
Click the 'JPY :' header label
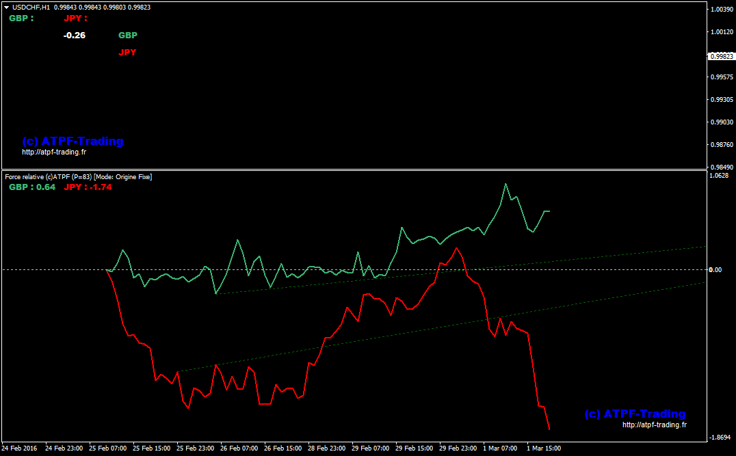75,18
